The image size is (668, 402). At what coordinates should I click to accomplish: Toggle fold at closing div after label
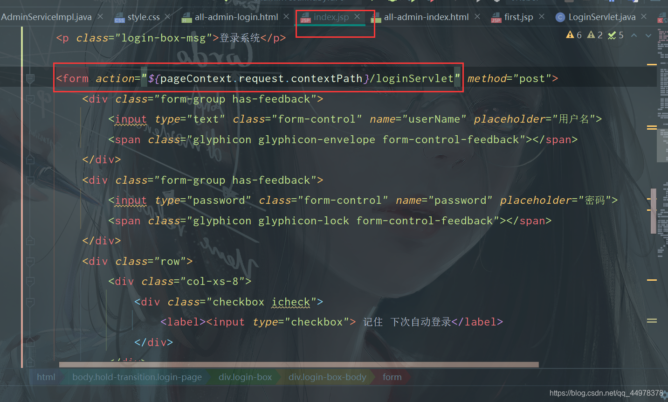click(x=30, y=343)
